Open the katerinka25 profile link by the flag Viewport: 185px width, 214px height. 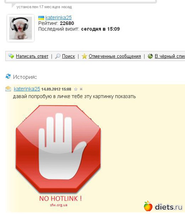click(59, 18)
